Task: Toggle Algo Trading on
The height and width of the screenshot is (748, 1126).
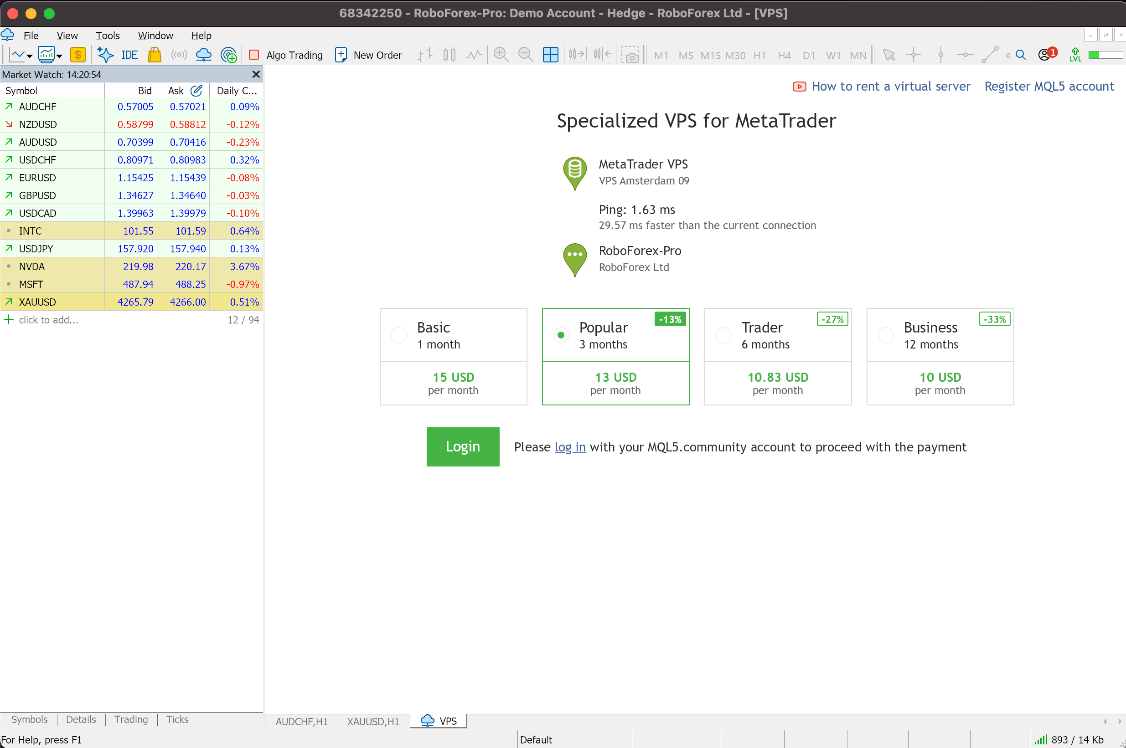Action: (286, 55)
